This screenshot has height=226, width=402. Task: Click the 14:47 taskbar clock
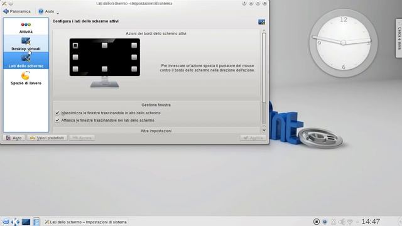tap(371, 222)
